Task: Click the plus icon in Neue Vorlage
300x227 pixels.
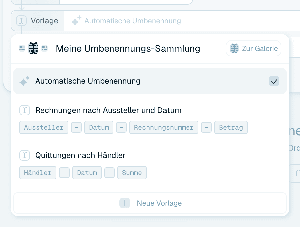Action: coord(125,203)
